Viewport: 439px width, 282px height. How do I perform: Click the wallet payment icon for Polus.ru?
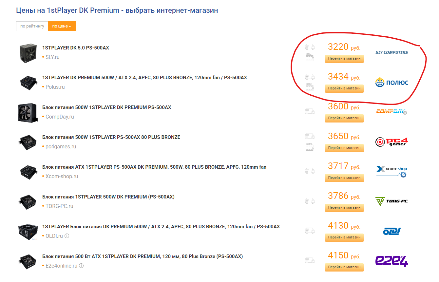310,87
